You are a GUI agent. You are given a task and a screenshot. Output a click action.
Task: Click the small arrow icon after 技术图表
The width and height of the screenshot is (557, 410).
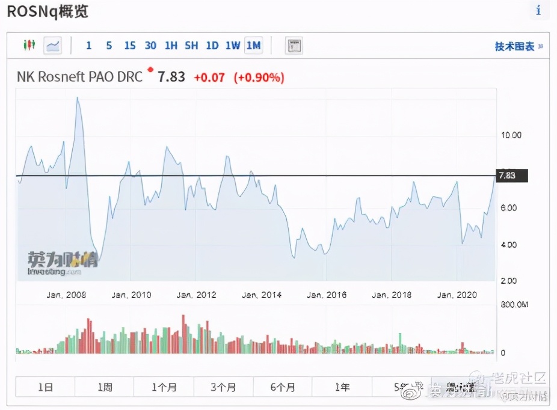(541, 46)
